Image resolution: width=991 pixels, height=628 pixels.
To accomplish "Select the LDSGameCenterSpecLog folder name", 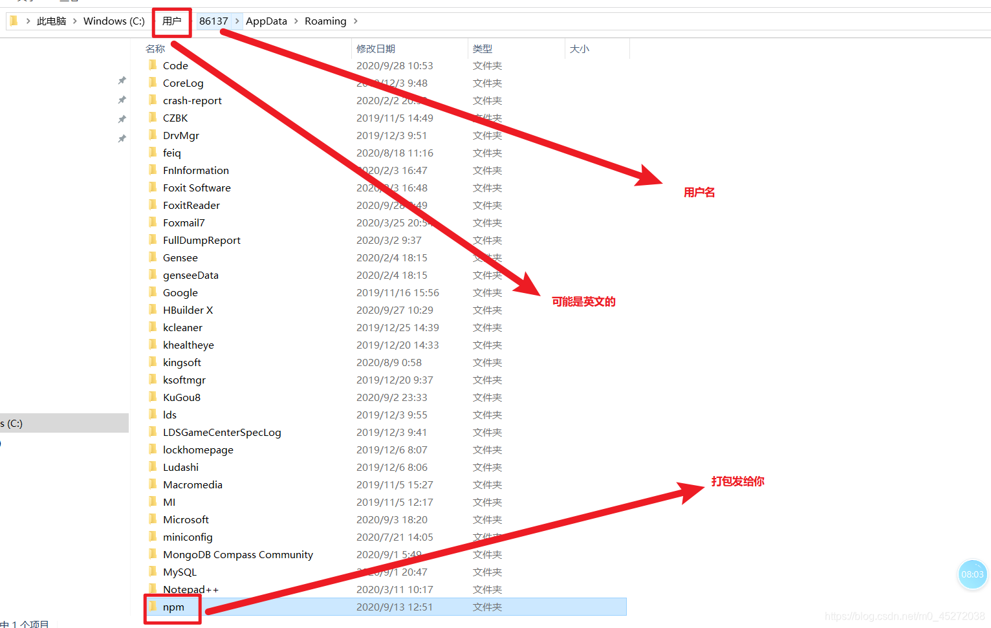I will click(x=222, y=432).
